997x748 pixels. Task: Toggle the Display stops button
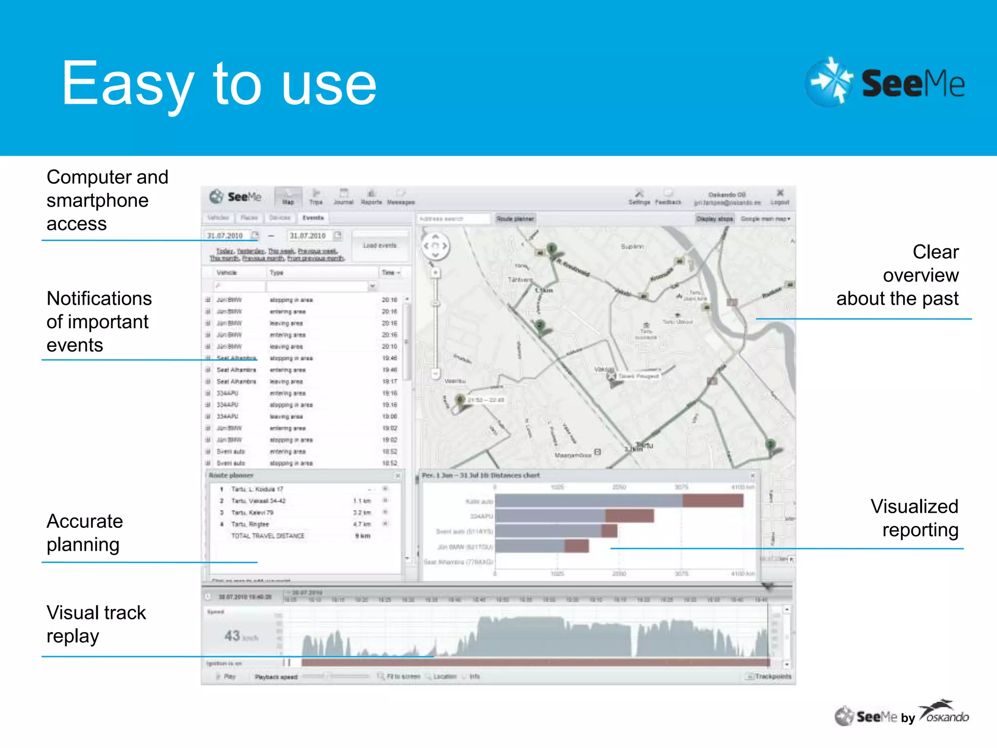tap(714, 219)
